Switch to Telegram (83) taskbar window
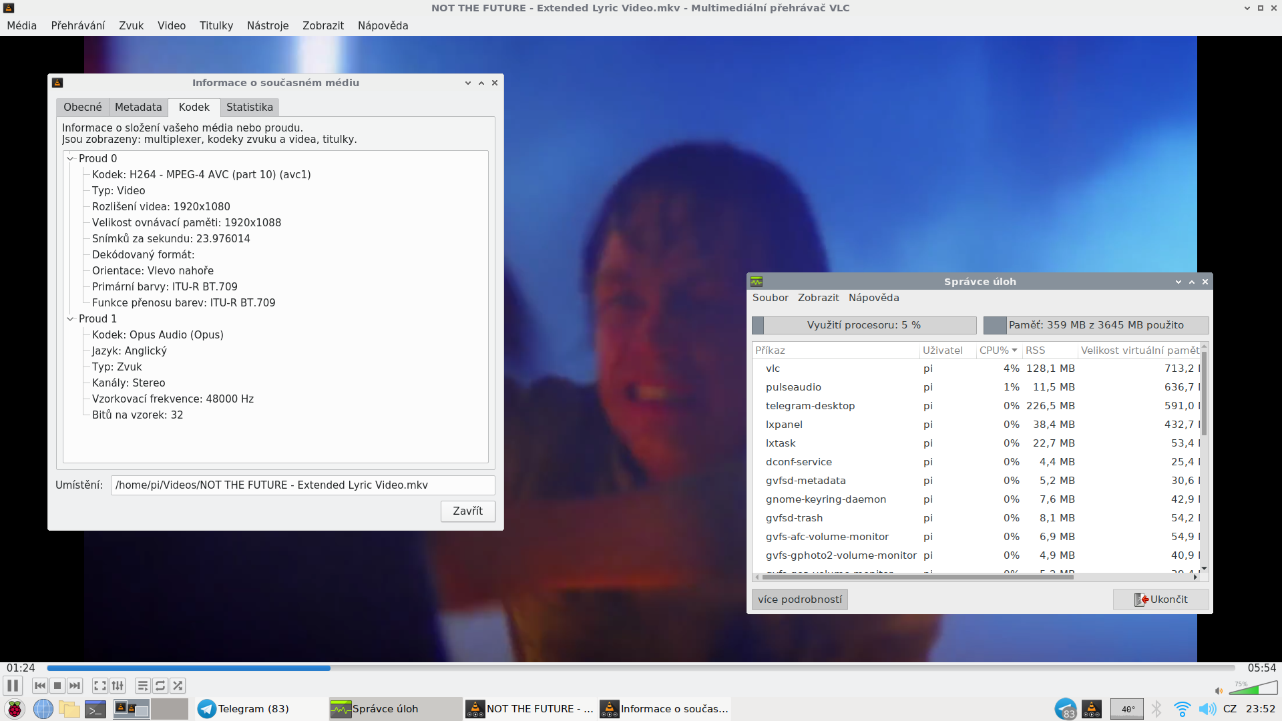Viewport: 1282px width, 721px height. point(260,709)
